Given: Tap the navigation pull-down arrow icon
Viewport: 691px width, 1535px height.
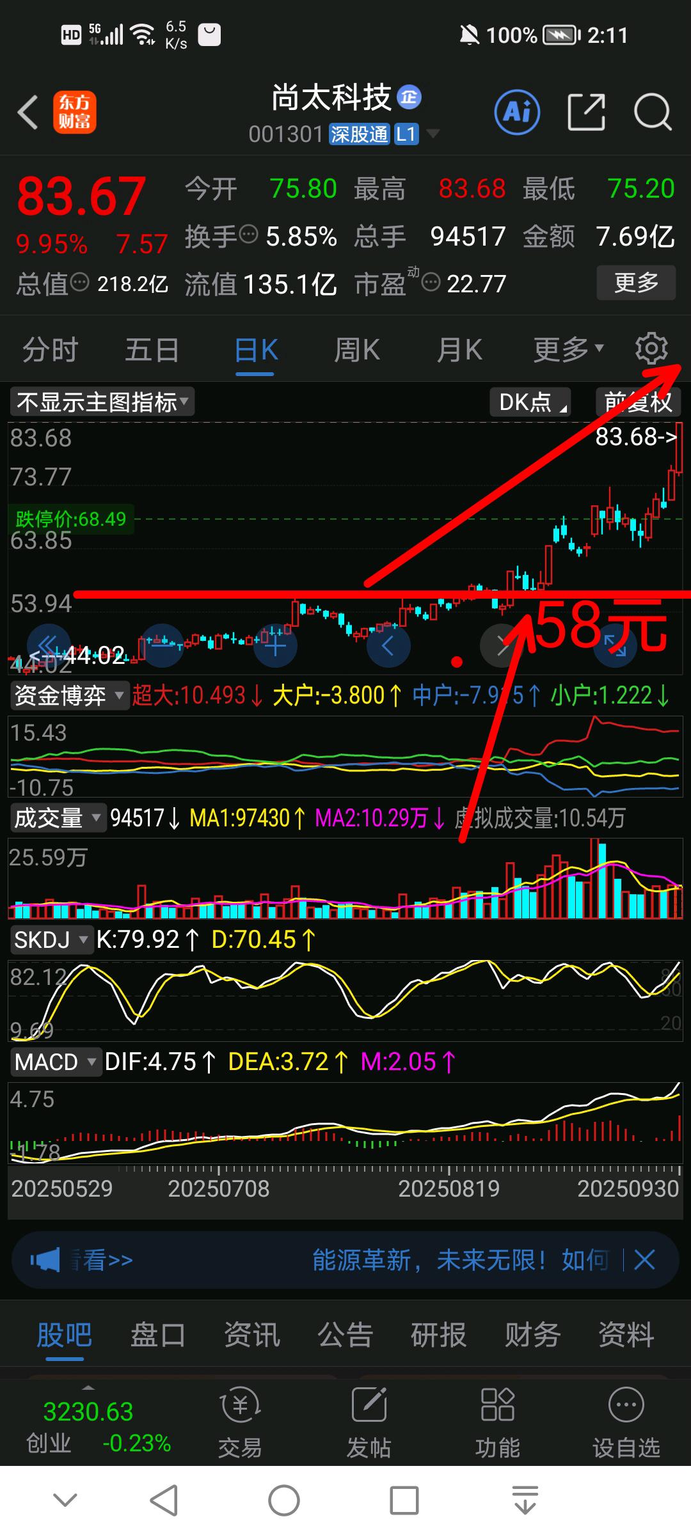Looking at the screenshot, I should pos(525,1500).
